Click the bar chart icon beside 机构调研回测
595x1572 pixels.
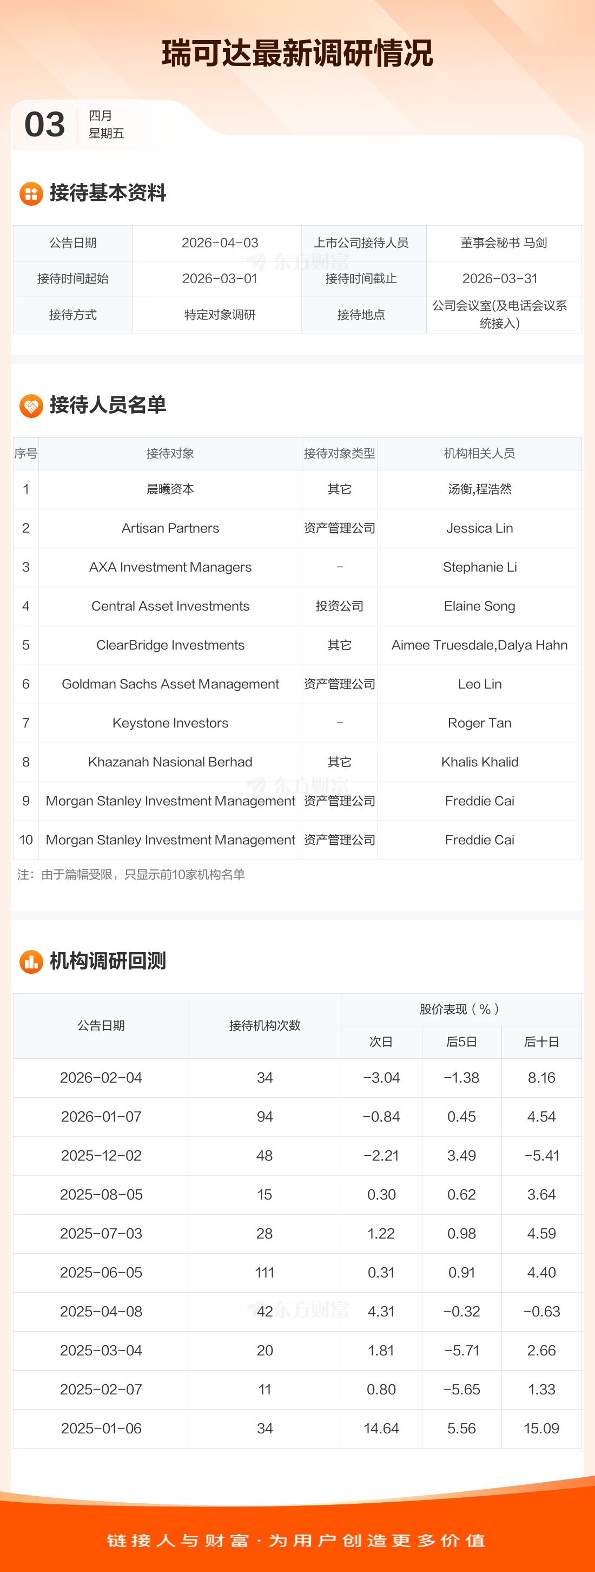pos(31,962)
